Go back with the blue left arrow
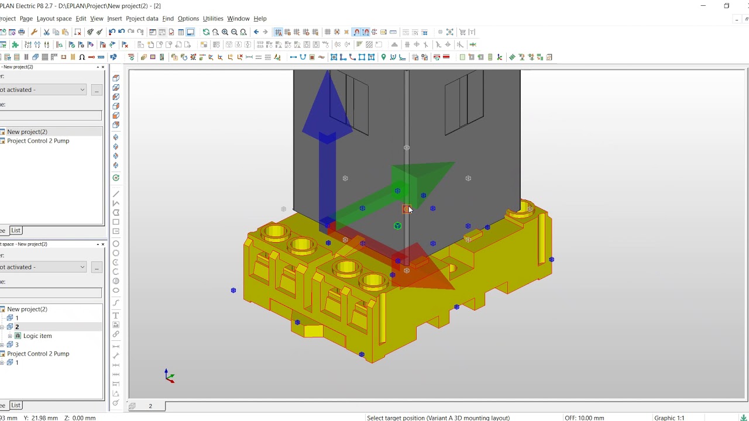 tap(256, 32)
